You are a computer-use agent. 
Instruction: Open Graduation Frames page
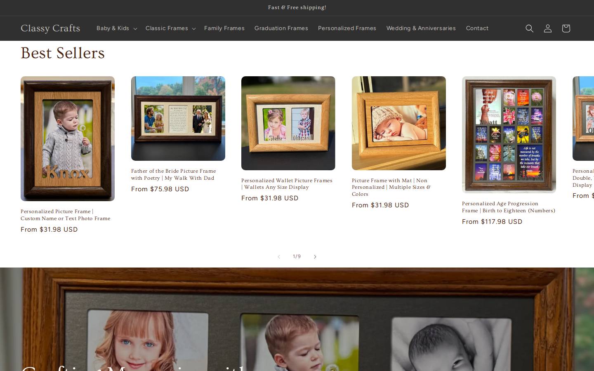pos(281,28)
